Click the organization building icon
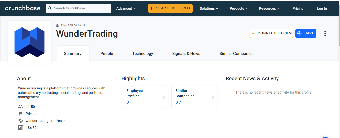This screenshot has width=340, height=138. click(x=58, y=25)
